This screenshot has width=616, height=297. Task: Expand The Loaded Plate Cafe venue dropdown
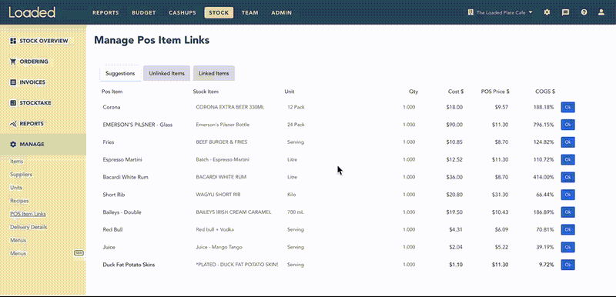[500, 12]
